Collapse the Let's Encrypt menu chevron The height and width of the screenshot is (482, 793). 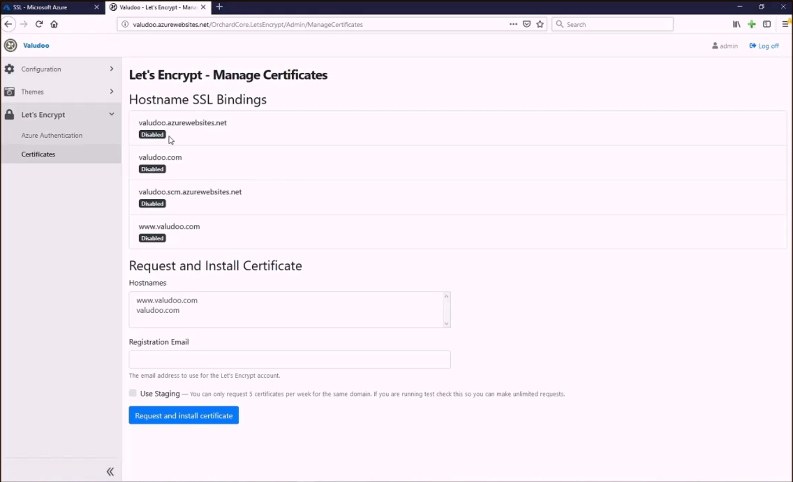pos(111,114)
